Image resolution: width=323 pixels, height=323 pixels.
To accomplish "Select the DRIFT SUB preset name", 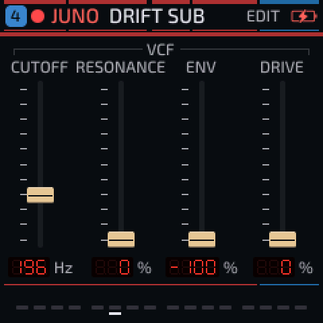I will (x=157, y=16).
